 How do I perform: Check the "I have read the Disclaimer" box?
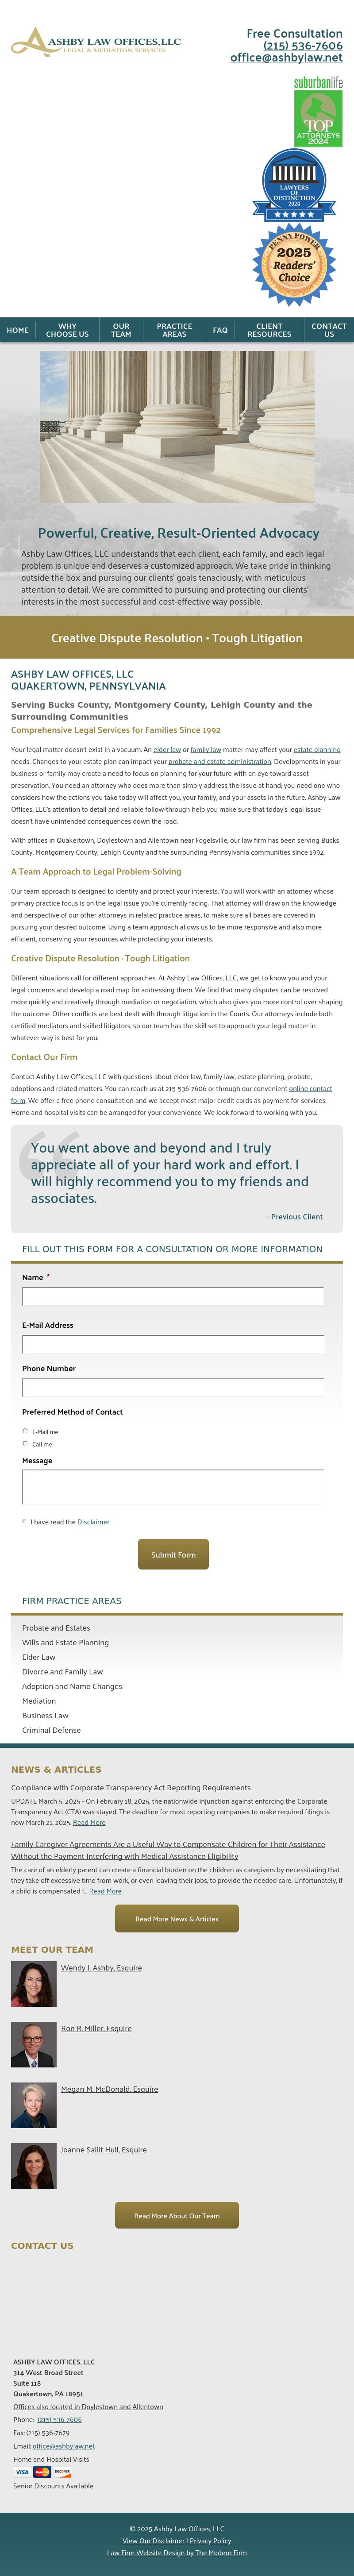point(25,1521)
